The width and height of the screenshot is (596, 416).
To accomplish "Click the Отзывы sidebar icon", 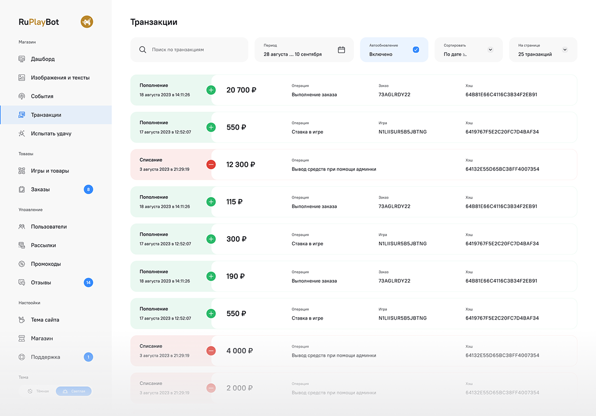I will tap(22, 282).
